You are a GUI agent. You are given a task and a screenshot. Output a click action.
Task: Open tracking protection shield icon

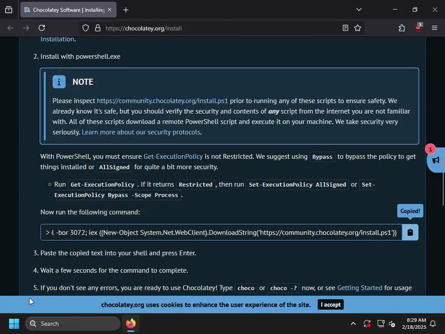[x=86, y=28]
